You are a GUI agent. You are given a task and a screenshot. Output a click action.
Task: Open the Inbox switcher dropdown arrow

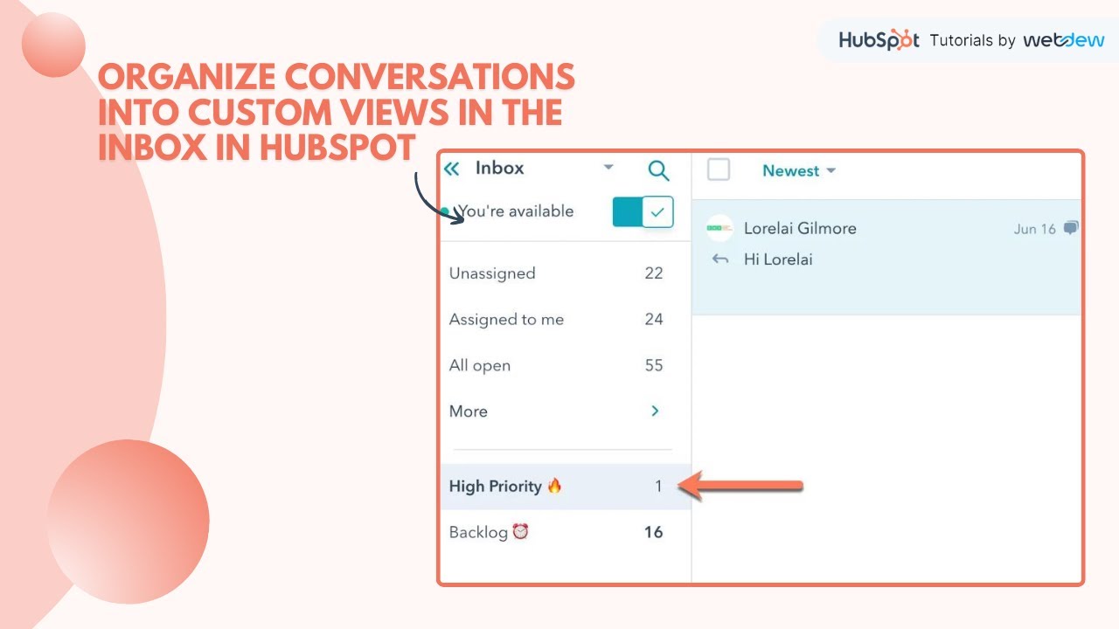tap(608, 168)
